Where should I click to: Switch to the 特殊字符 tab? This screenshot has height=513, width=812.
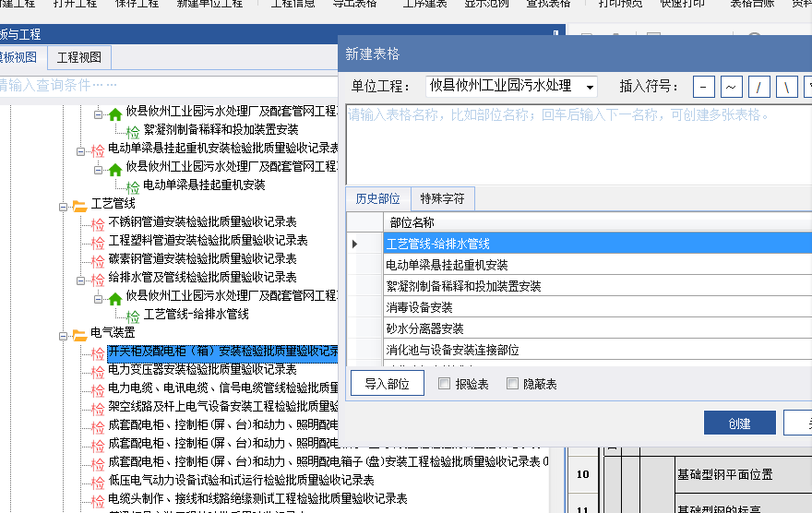point(442,198)
